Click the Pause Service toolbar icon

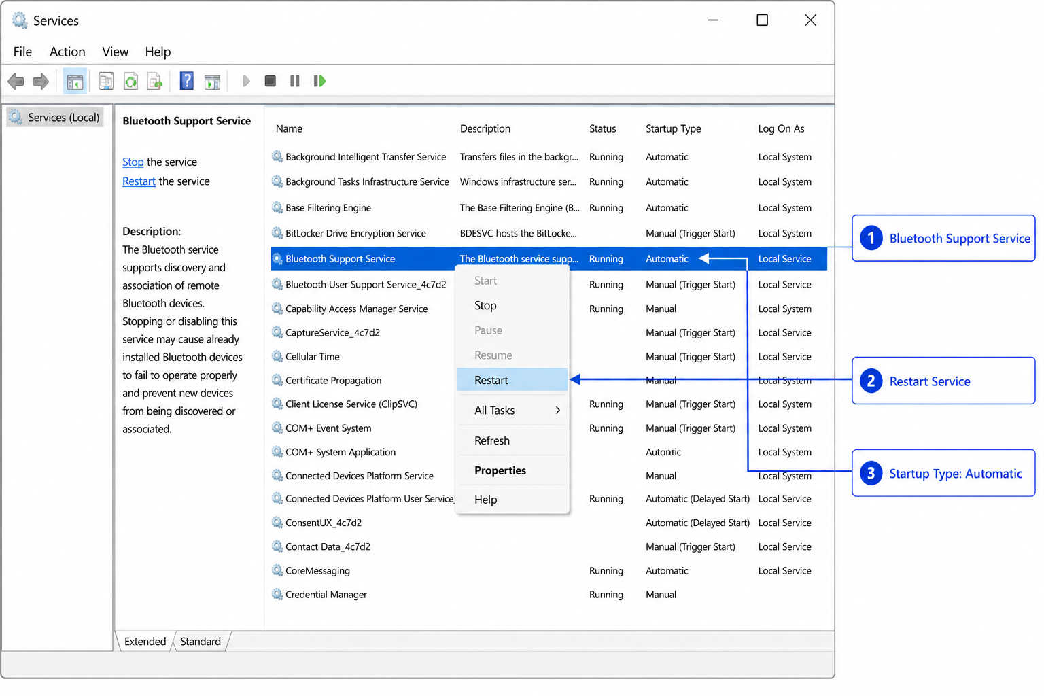[x=295, y=81]
